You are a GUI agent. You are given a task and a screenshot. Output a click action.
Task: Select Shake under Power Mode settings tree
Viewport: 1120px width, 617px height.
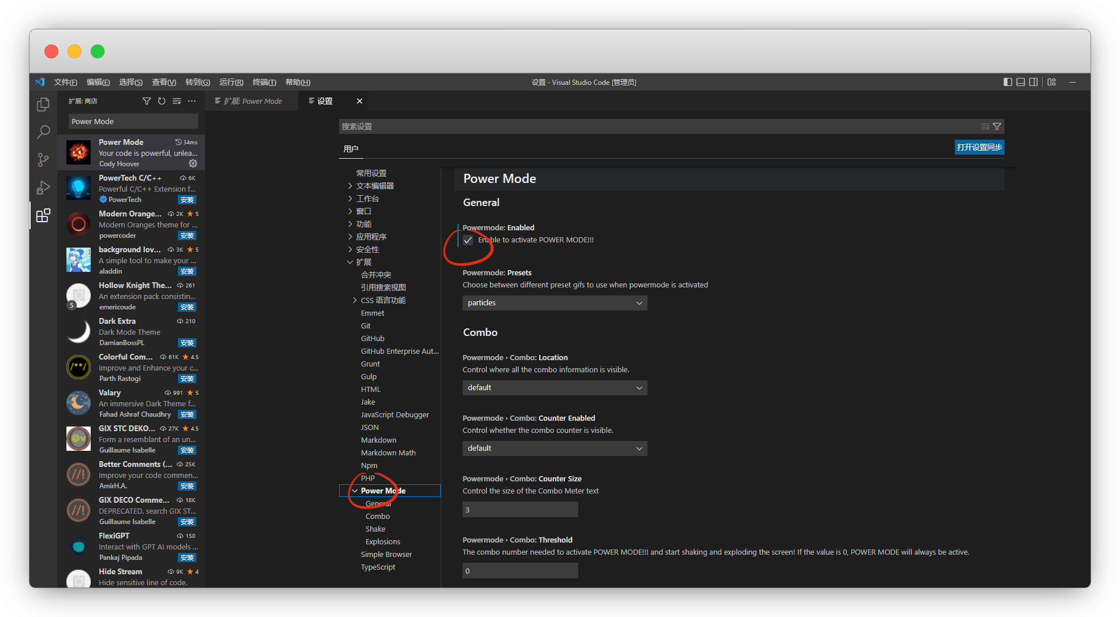[x=375, y=529]
